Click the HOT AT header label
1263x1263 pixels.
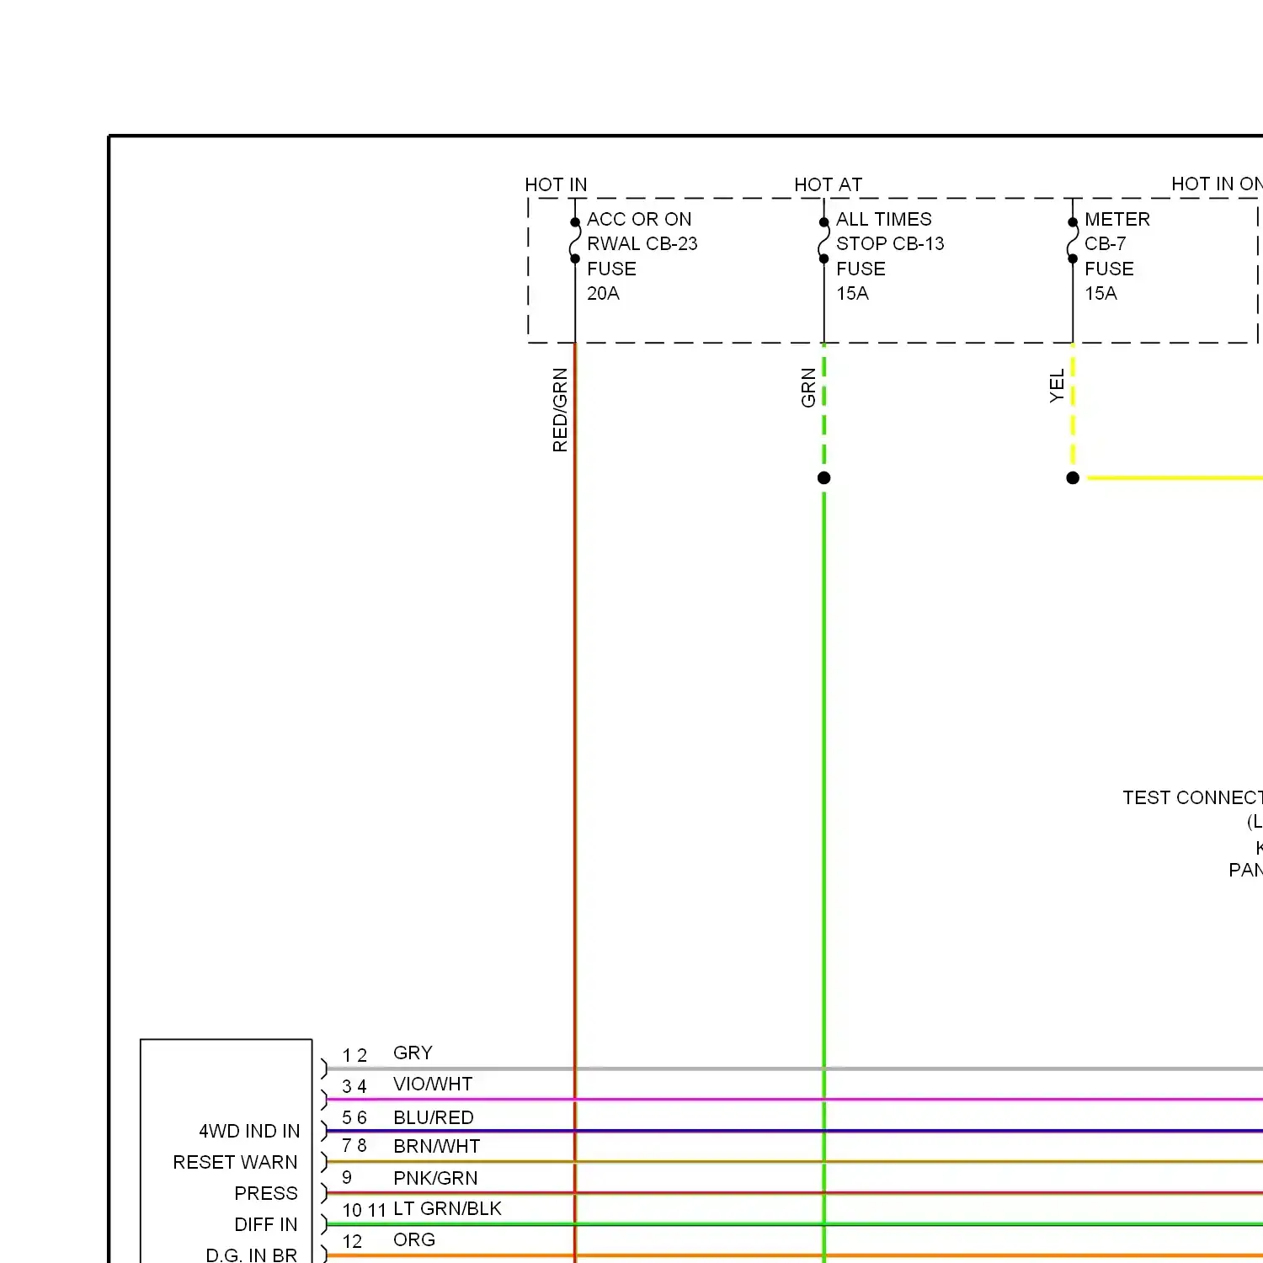tap(829, 184)
